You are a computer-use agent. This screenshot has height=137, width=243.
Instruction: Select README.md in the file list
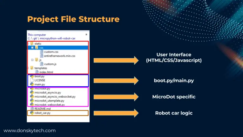(43, 108)
